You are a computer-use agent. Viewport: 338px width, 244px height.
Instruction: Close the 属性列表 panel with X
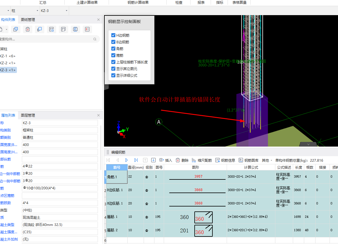coord(98,115)
